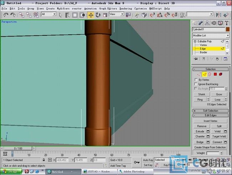Open the Motion command panel tab
232x175 pixels.
click(214, 23)
